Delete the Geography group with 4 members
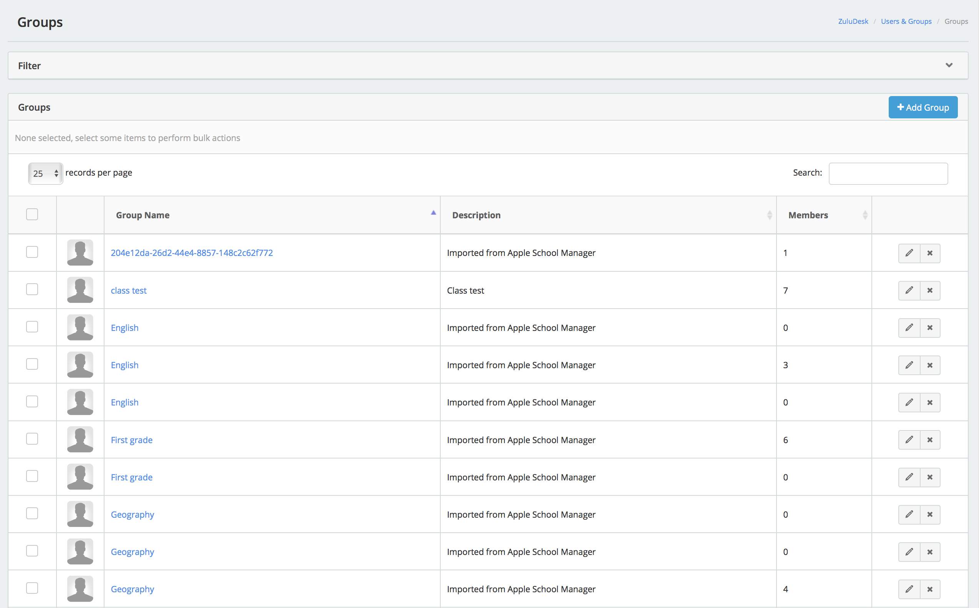This screenshot has height=608, width=979. (x=930, y=589)
